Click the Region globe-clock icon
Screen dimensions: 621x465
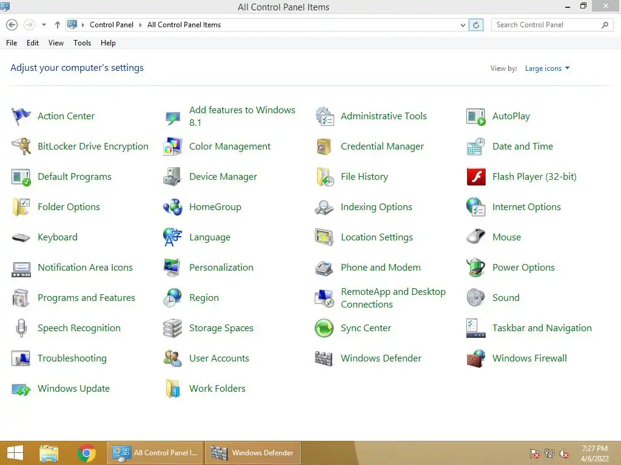(173, 298)
